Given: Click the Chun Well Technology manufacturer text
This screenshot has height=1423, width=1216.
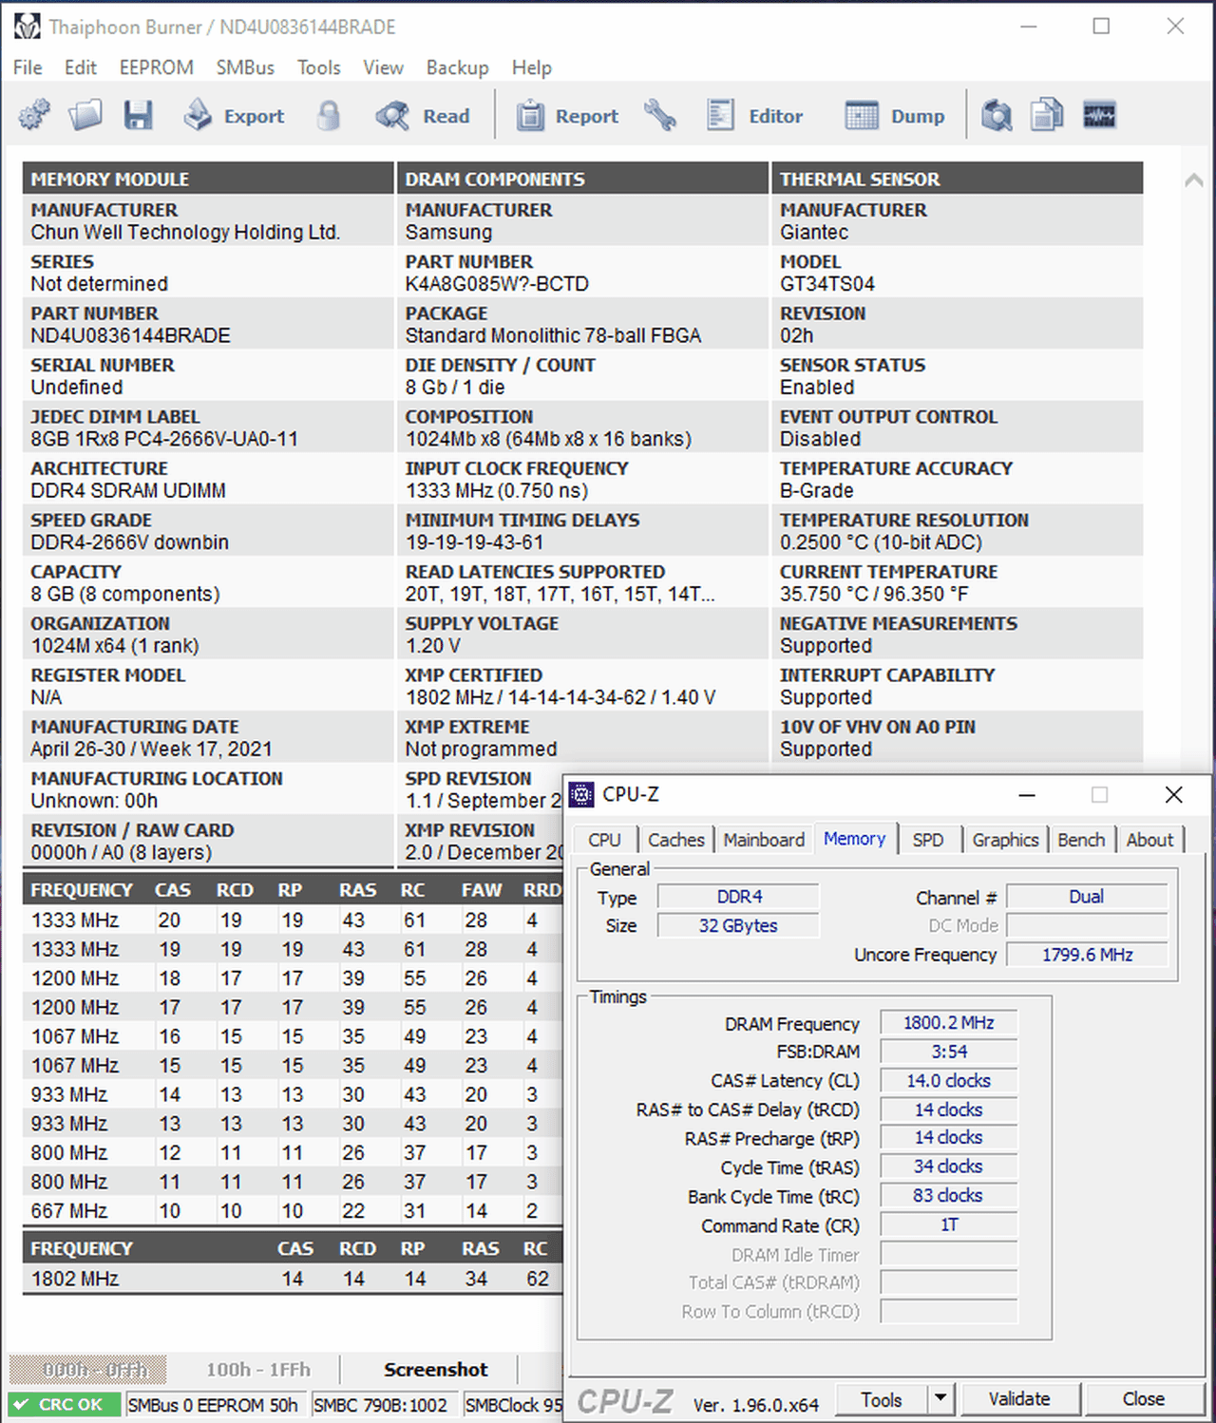Looking at the screenshot, I should pyautogui.click(x=185, y=233).
